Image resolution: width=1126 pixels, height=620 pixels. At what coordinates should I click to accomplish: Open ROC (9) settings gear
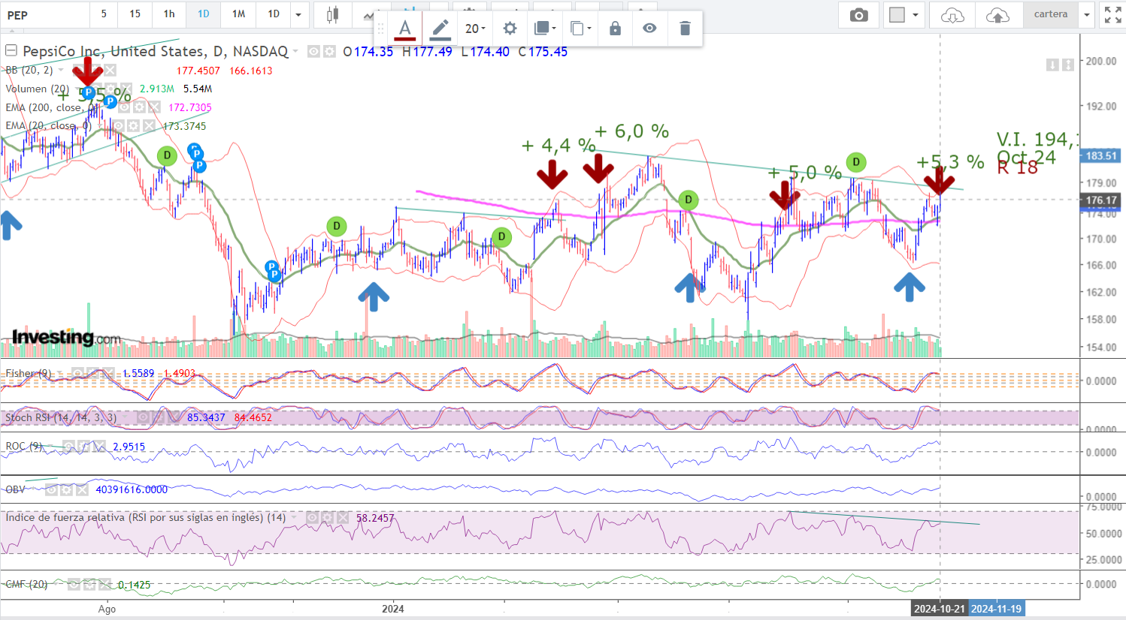[x=85, y=447]
